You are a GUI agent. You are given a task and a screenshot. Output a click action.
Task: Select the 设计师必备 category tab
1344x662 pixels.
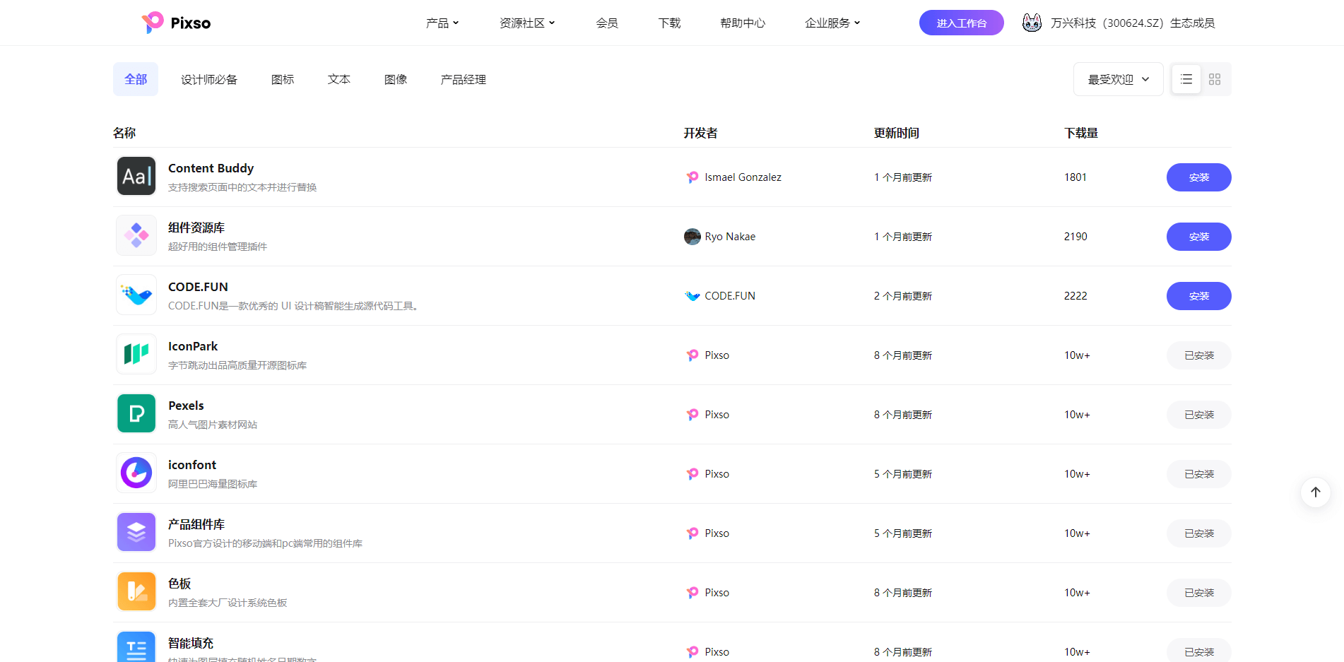pyautogui.click(x=209, y=79)
